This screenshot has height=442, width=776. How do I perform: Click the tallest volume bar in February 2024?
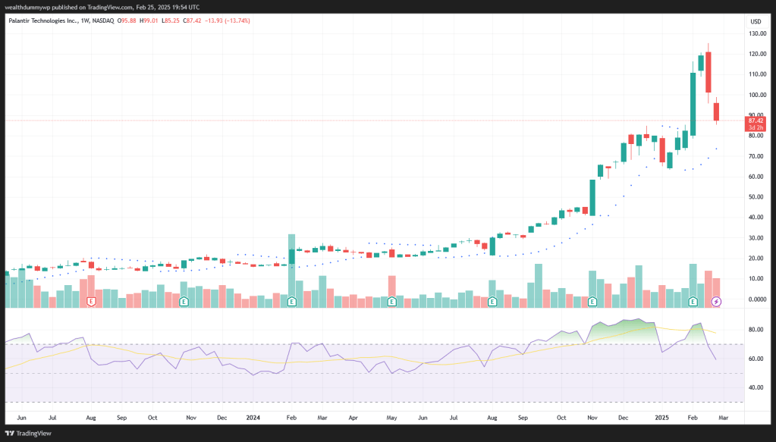292,269
